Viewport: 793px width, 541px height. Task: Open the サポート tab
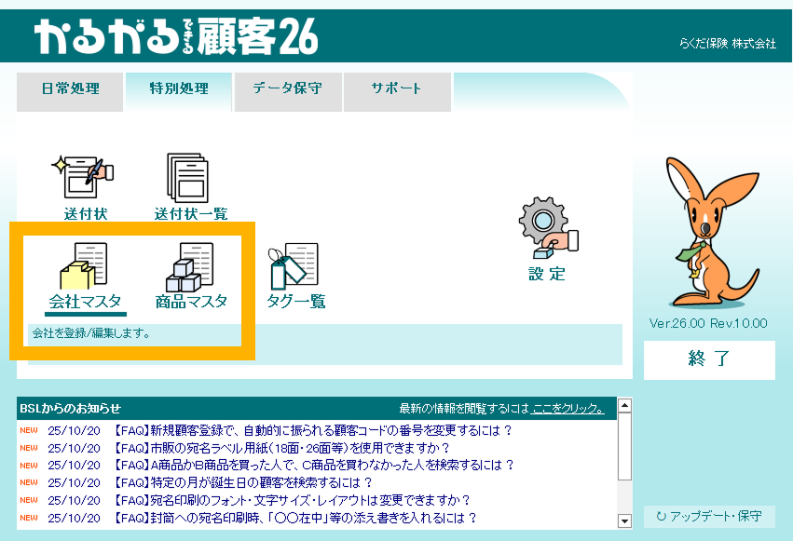point(397,89)
